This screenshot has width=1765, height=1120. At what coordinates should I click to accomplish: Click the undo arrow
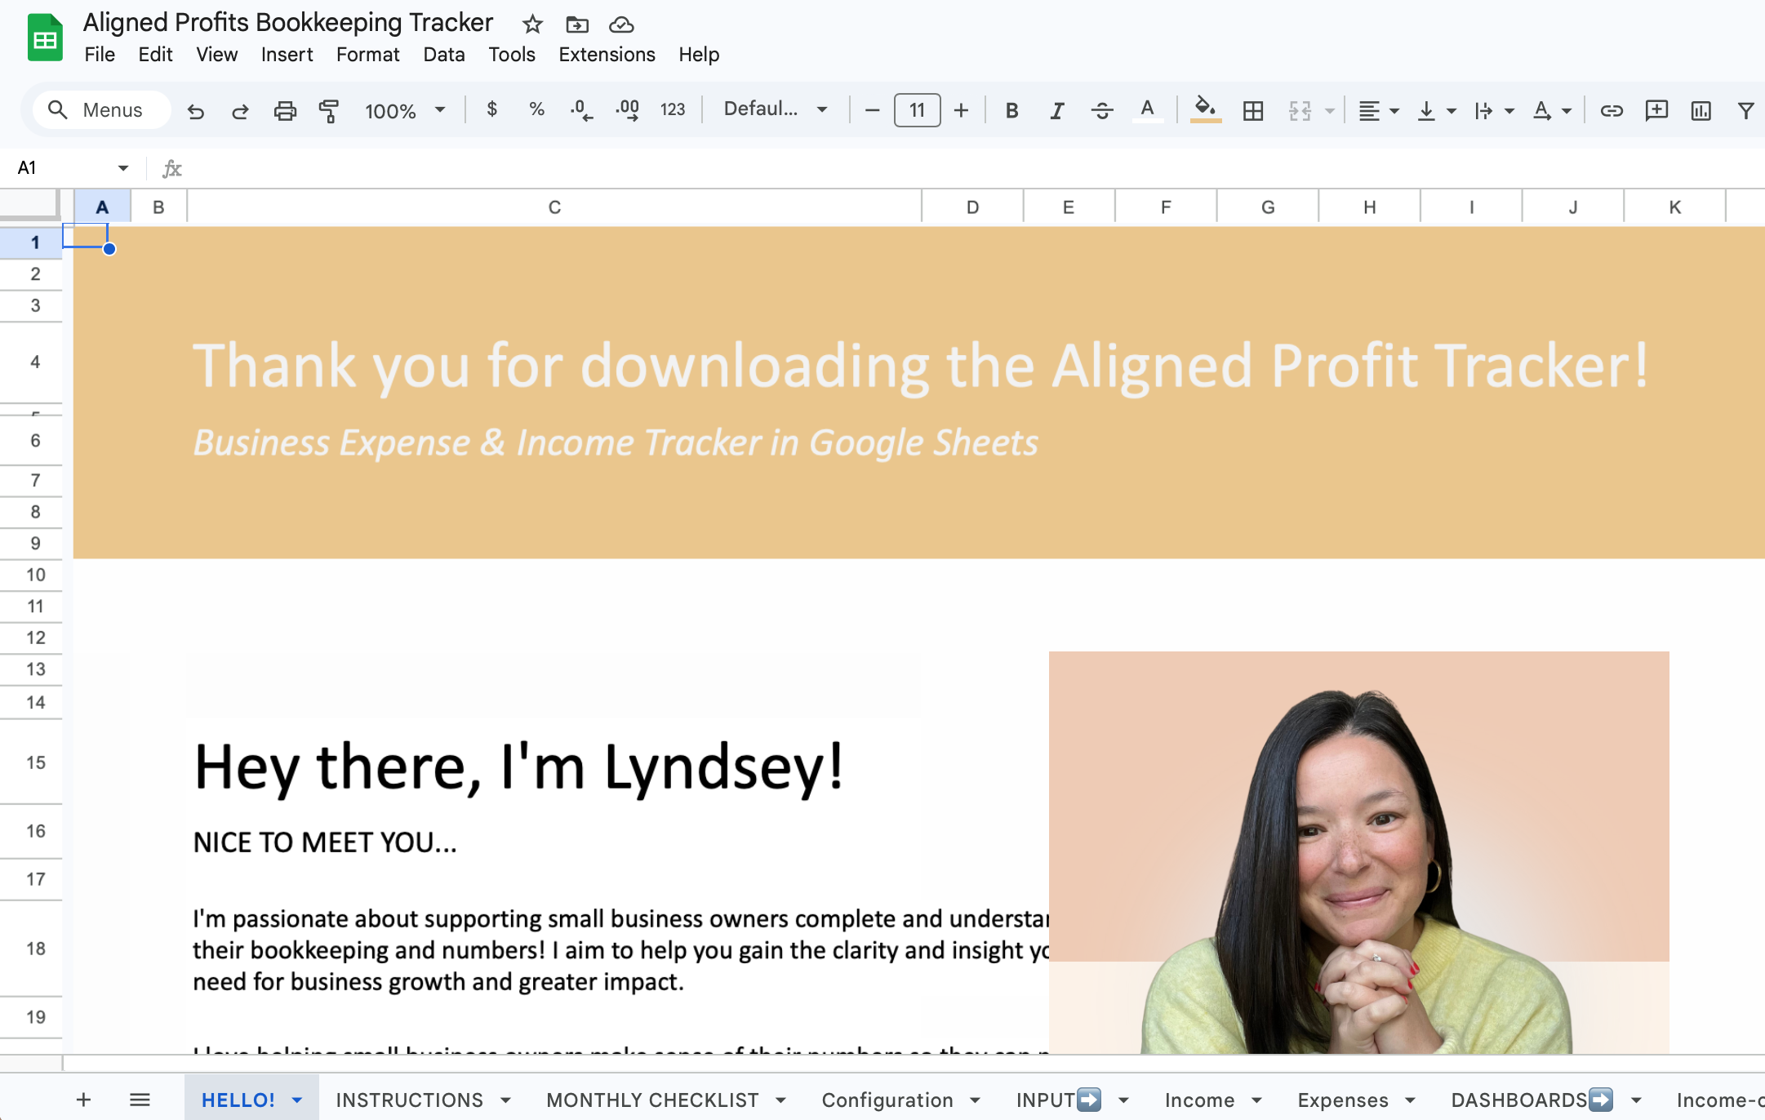pyautogui.click(x=195, y=110)
